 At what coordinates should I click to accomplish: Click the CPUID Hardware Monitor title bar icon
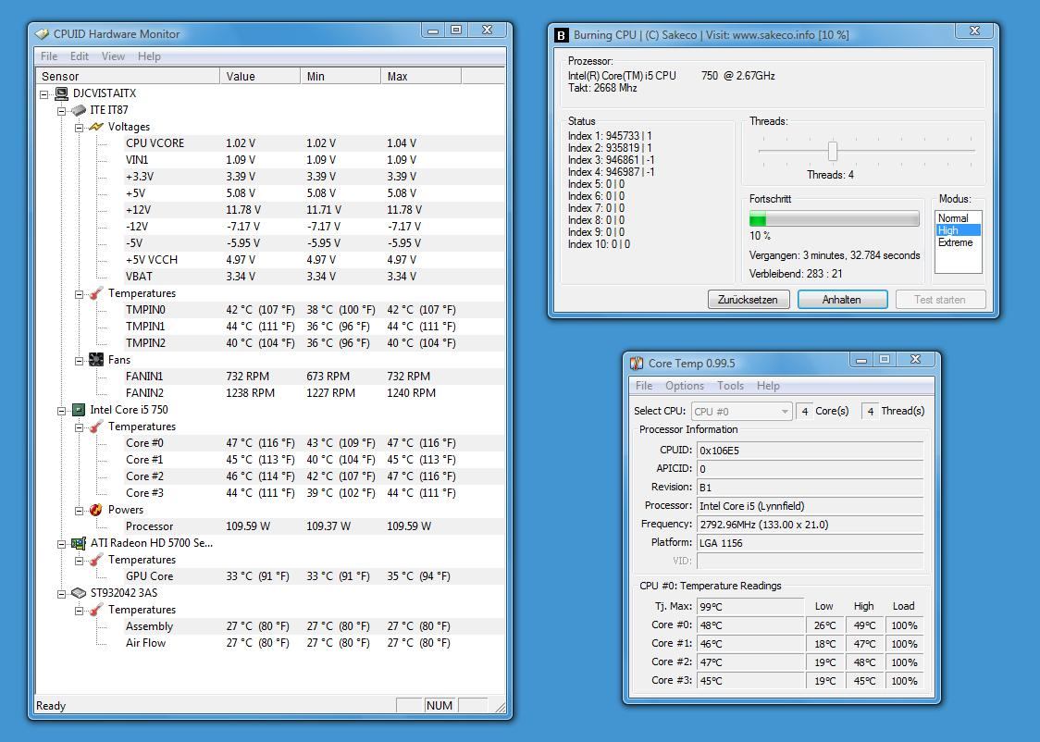click(43, 34)
